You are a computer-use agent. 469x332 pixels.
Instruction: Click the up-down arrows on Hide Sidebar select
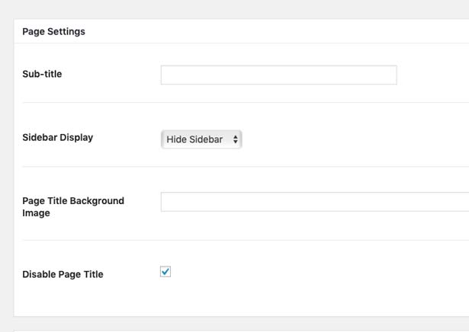[x=236, y=139]
